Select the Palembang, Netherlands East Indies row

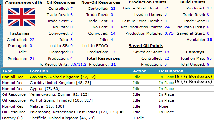click(107, 112)
